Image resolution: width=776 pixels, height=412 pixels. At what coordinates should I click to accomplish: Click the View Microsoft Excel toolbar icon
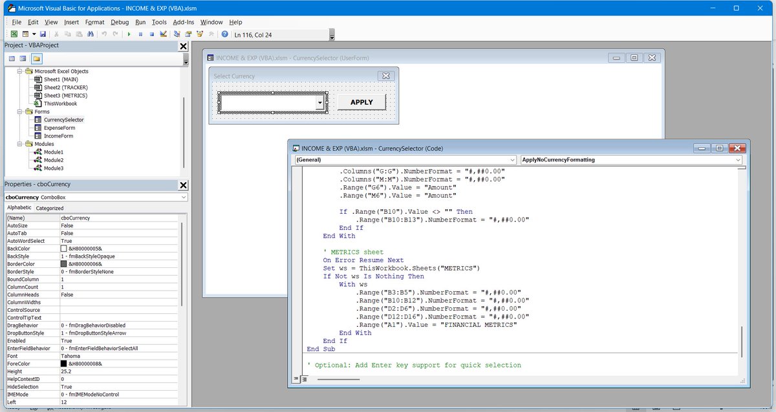pos(14,34)
